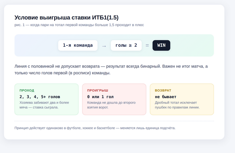Click the paragraph starting "Линия с половинкой"
This screenshot has width=235, height=153.
[111, 70]
